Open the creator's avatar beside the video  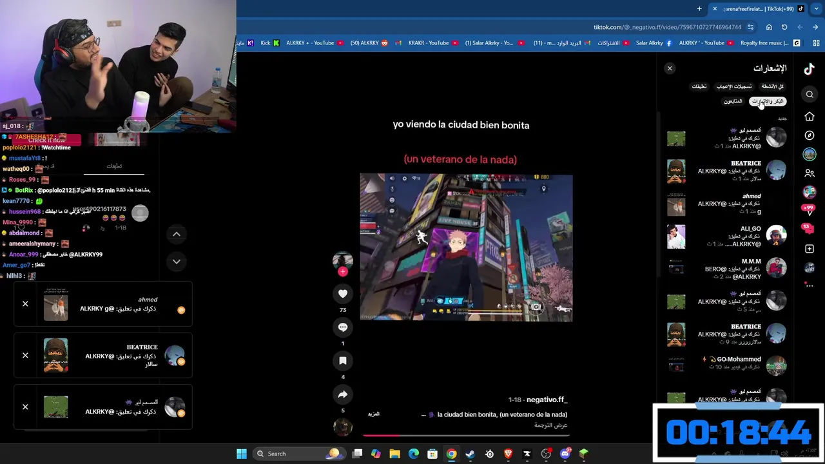tap(342, 261)
